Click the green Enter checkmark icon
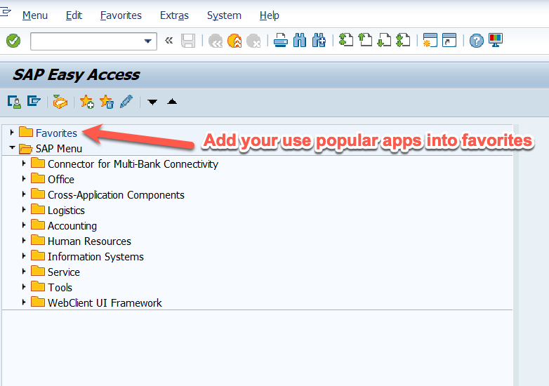 [x=13, y=41]
